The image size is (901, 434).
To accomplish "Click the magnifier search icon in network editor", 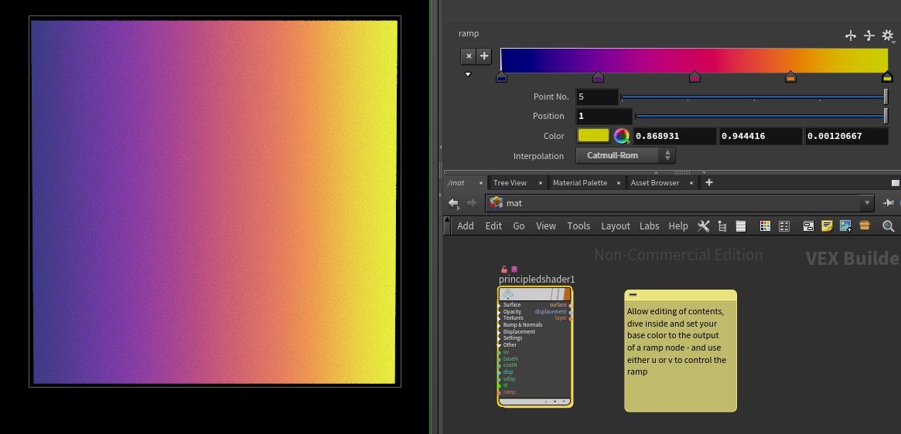I will (888, 226).
